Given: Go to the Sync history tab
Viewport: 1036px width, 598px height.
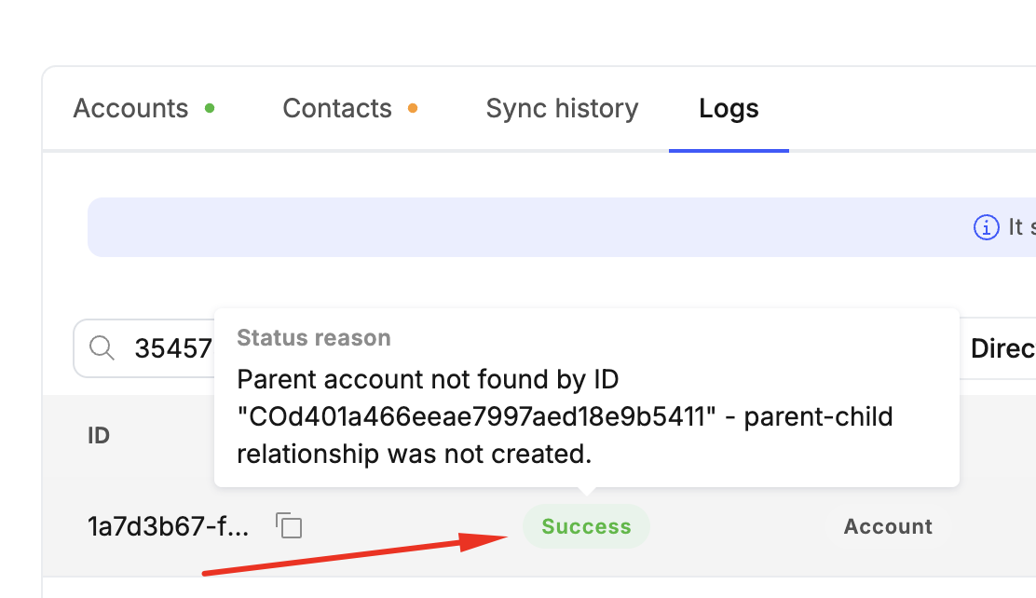Looking at the screenshot, I should pos(562,109).
